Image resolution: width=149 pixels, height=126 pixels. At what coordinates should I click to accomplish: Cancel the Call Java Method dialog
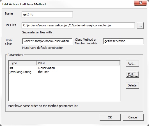click(x=133, y=117)
